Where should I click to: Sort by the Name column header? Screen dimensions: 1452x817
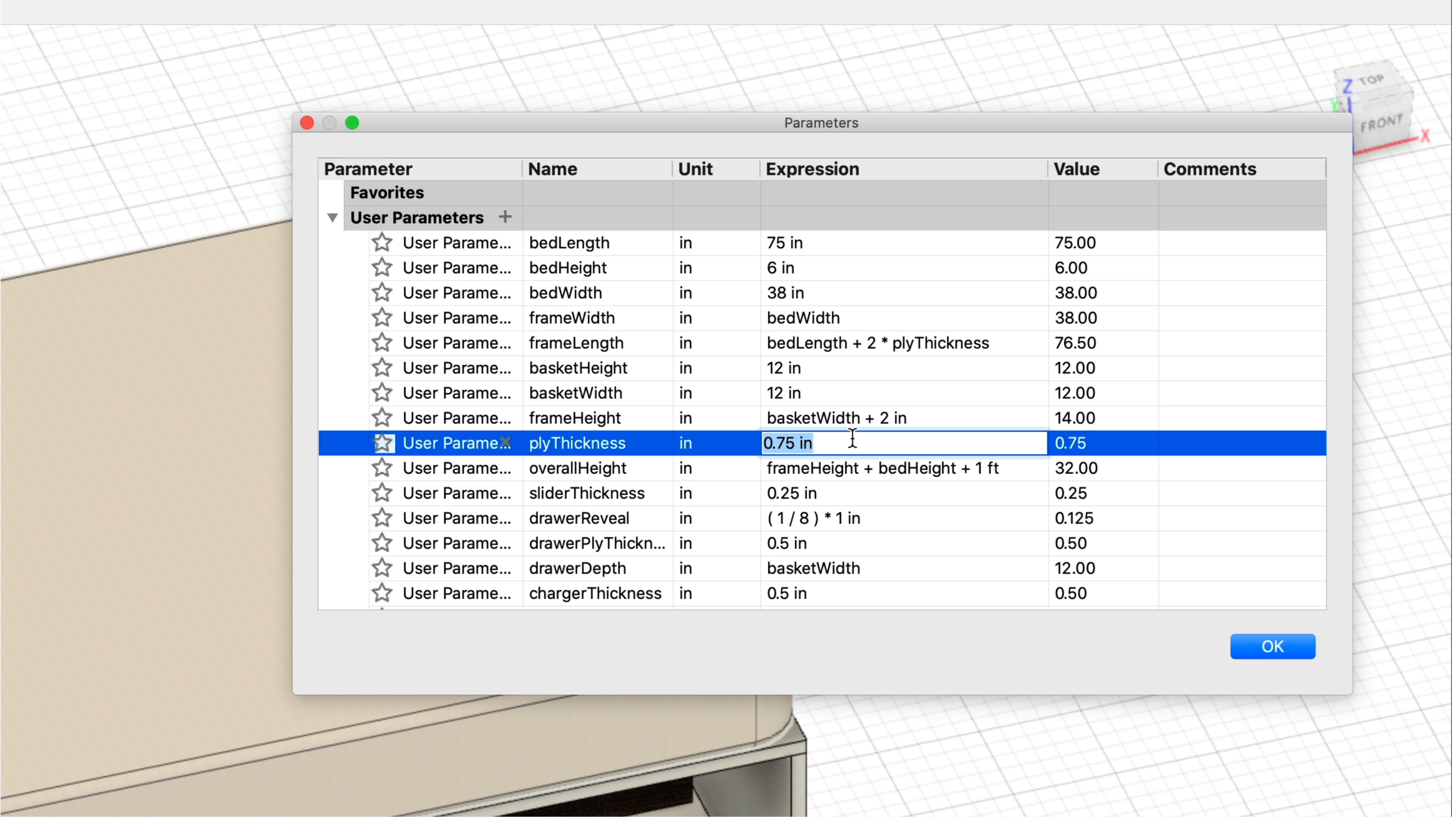pyautogui.click(x=597, y=169)
